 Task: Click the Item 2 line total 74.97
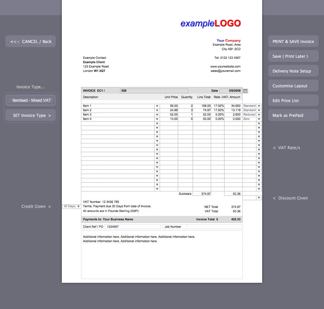click(x=202, y=110)
